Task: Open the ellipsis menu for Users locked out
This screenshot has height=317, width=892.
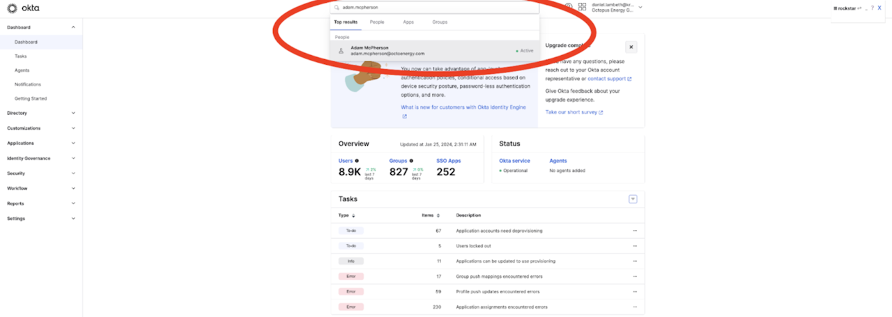Action: click(634, 246)
